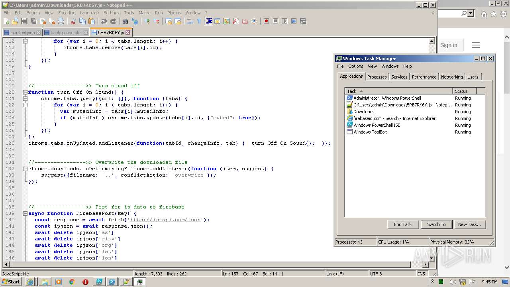Viewport: 510px width, 287px height.
Task: Click End Task in Task Manager
Action: pyautogui.click(x=403, y=224)
